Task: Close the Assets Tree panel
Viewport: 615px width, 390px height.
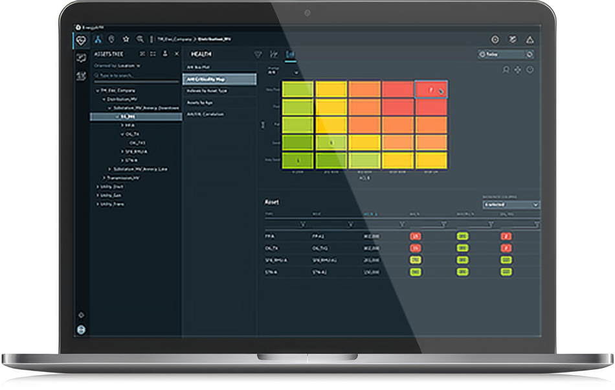Action: [177, 54]
